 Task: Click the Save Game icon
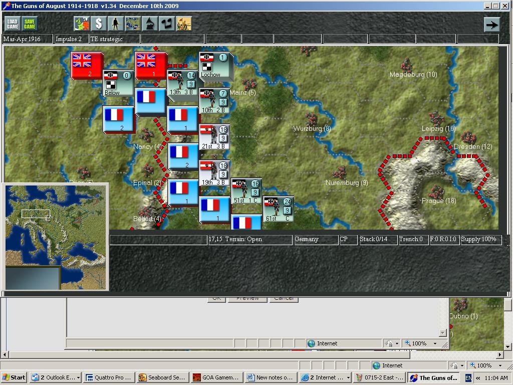tap(30, 24)
